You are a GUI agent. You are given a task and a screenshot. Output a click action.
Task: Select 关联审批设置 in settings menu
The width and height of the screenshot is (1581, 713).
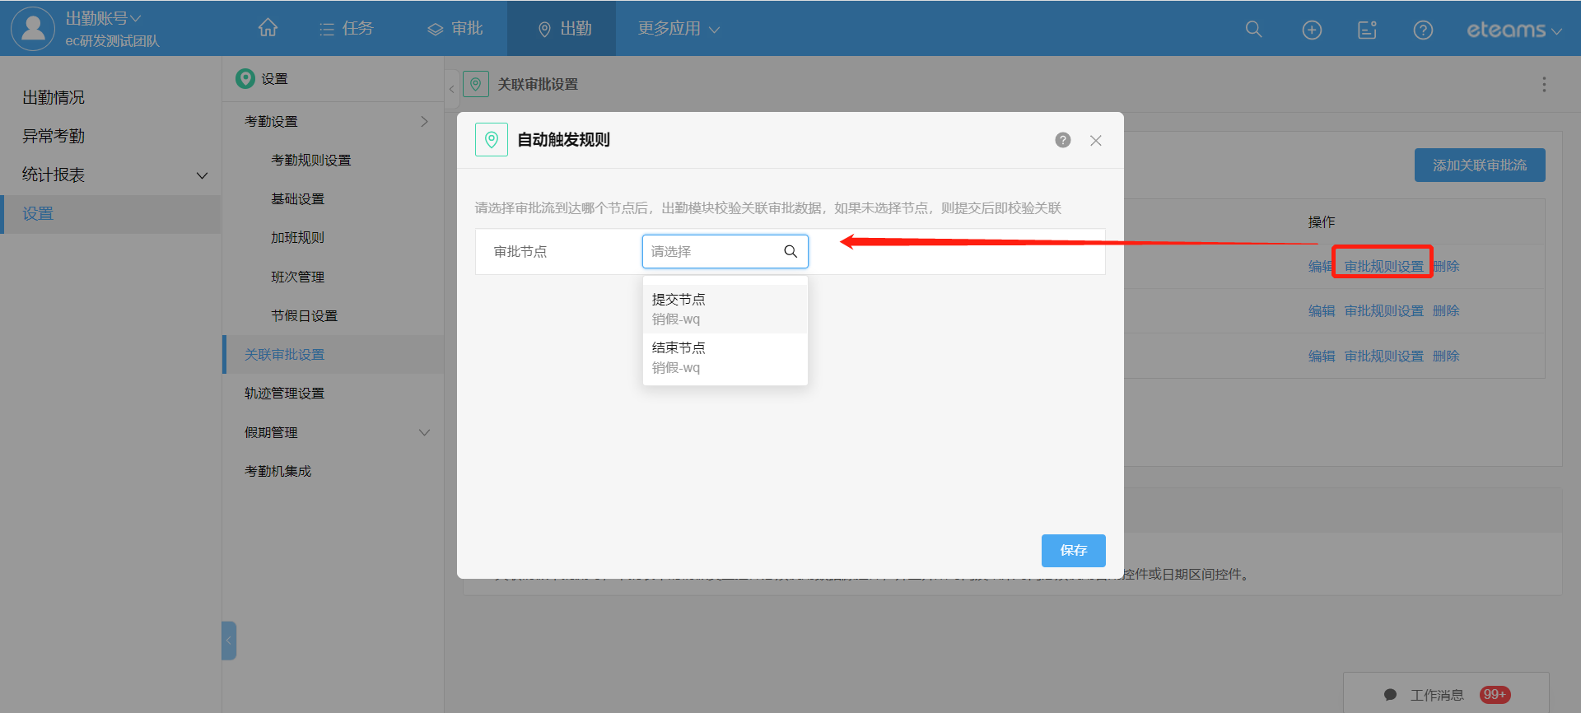(333, 354)
